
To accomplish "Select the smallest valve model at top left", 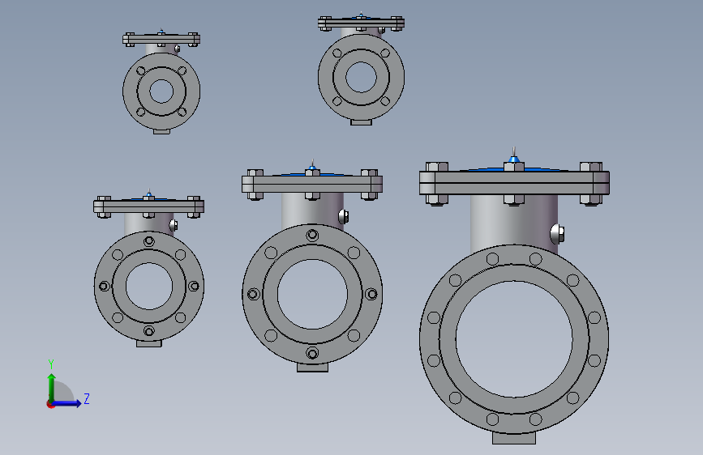I will click(x=161, y=83).
